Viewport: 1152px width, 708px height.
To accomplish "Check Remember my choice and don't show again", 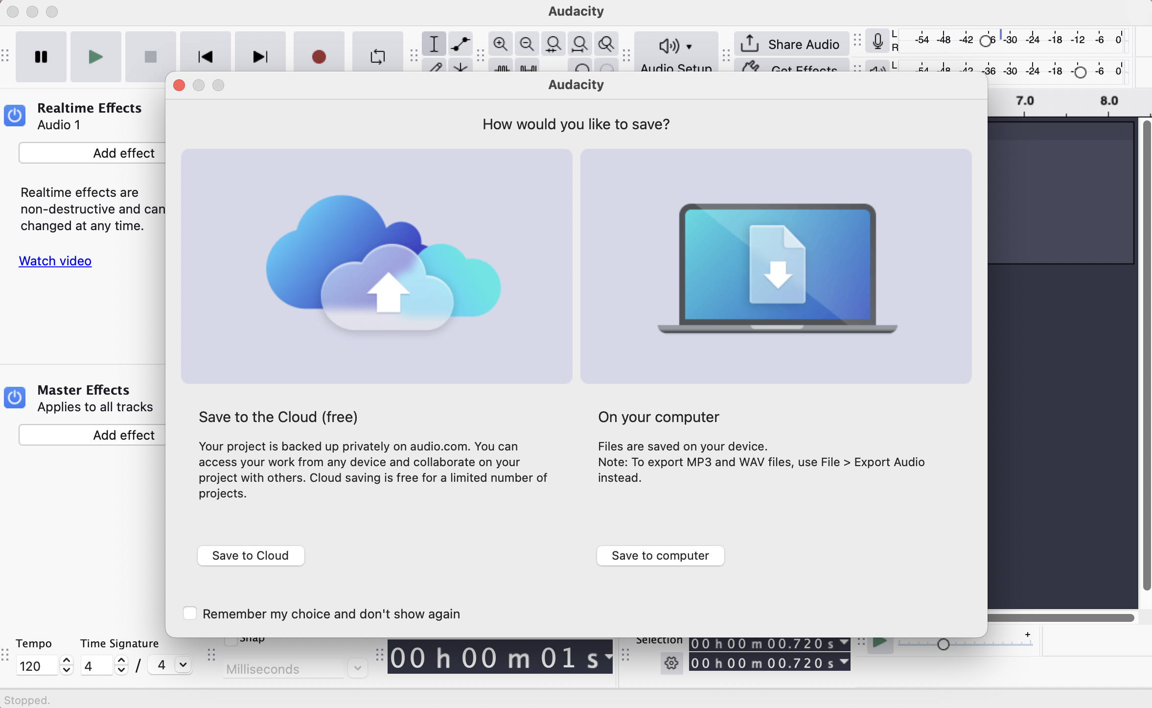I will [x=190, y=614].
